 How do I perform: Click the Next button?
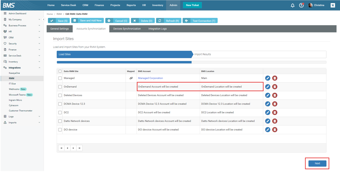[x=317, y=163]
